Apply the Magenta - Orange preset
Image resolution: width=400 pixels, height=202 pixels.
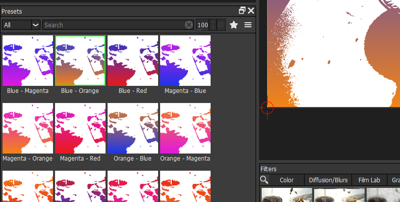pos(28,128)
